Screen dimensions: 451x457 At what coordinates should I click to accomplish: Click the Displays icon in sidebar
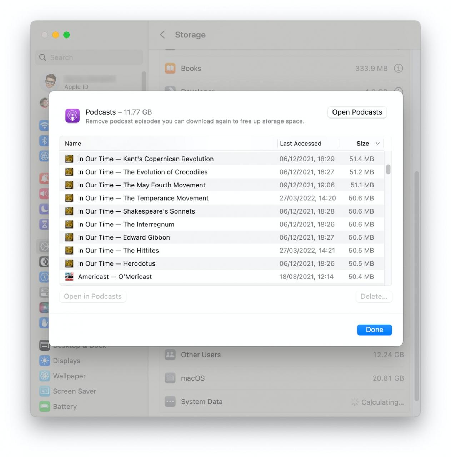pos(45,361)
